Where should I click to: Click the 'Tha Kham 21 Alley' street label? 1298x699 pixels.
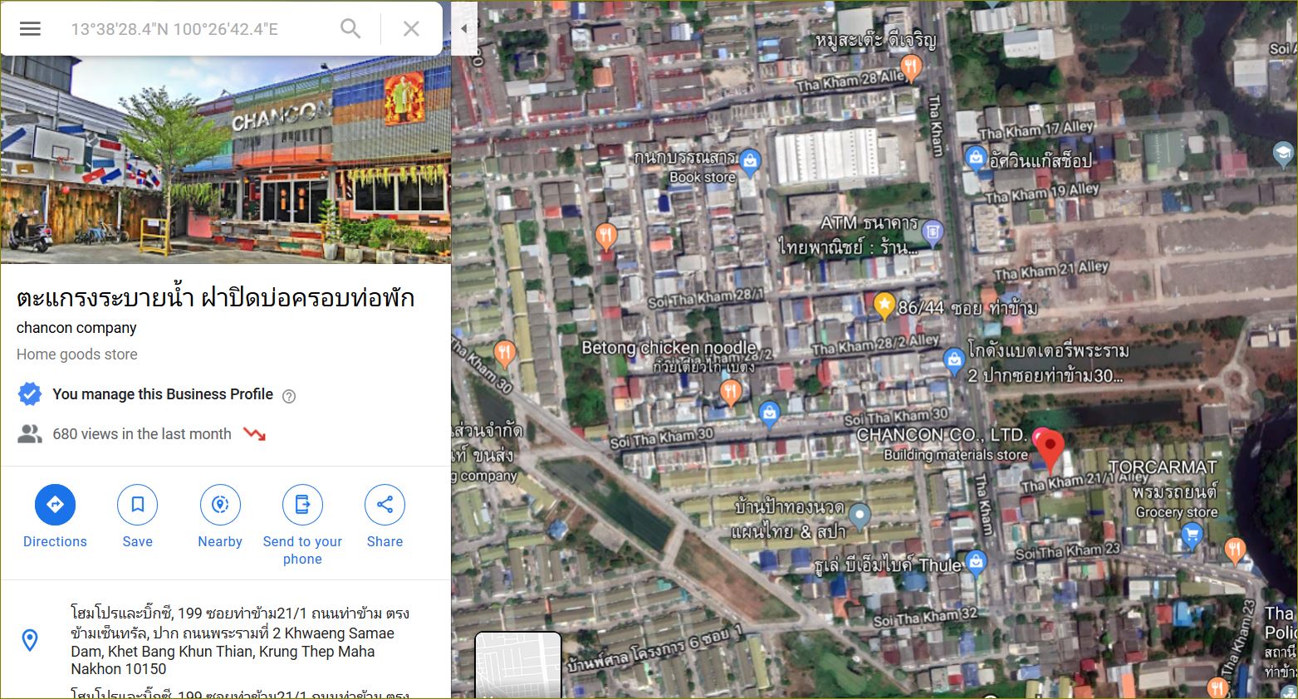point(1051,271)
